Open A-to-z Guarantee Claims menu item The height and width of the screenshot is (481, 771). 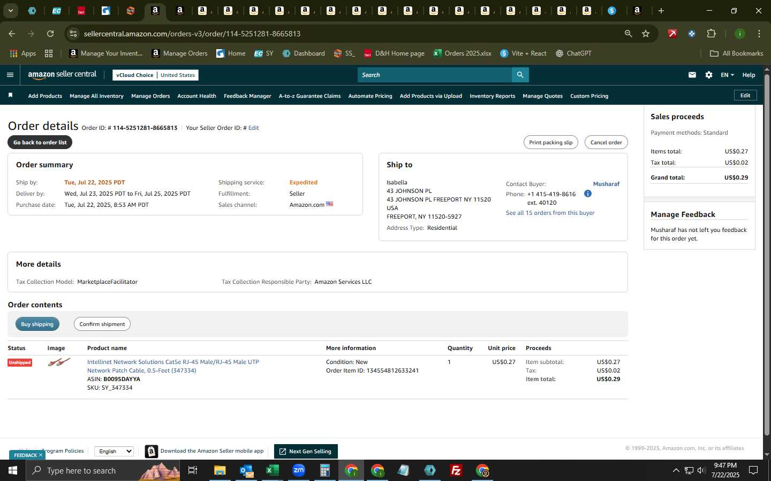(x=309, y=96)
